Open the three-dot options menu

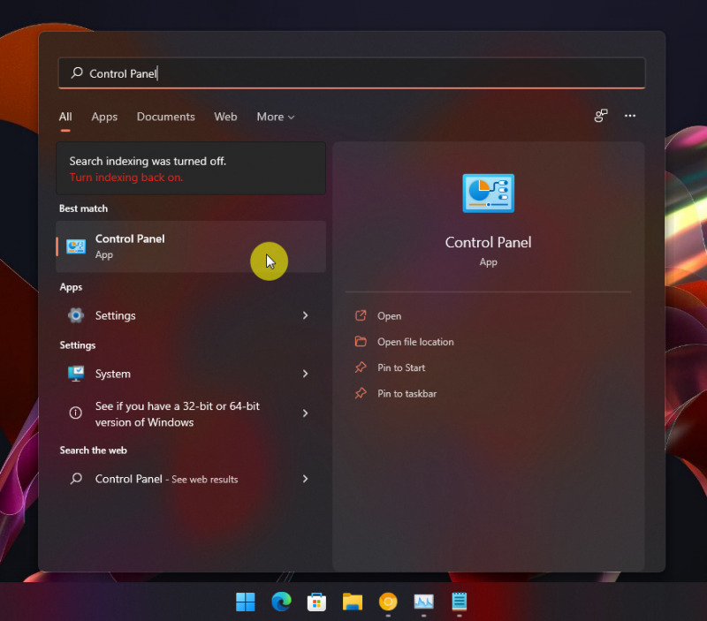pyautogui.click(x=630, y=116)
